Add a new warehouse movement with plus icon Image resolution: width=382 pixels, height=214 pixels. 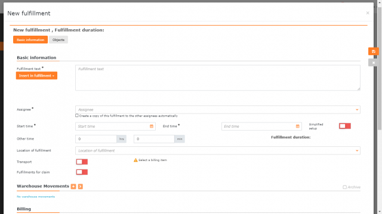pyautogui.click(x=73, y=186)
